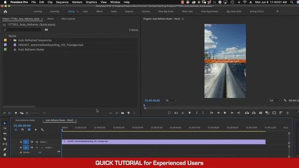Toggle lock on Video 1 track

click(21, 142)
